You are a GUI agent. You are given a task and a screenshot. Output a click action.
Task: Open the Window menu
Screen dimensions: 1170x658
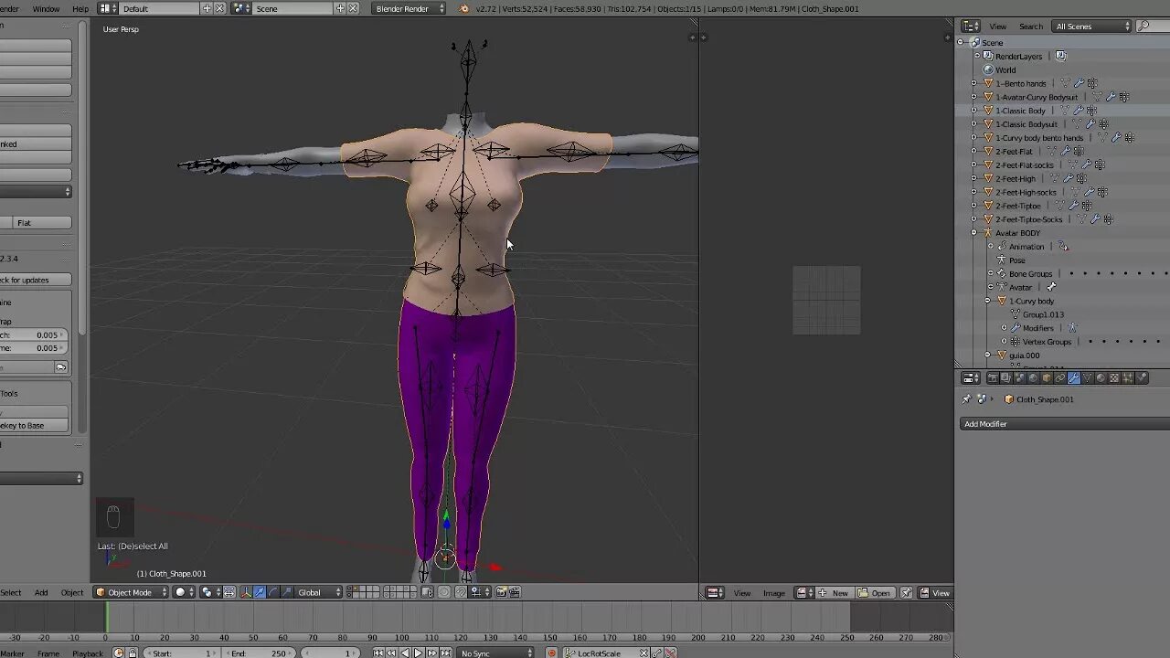[x=46, y=8]
